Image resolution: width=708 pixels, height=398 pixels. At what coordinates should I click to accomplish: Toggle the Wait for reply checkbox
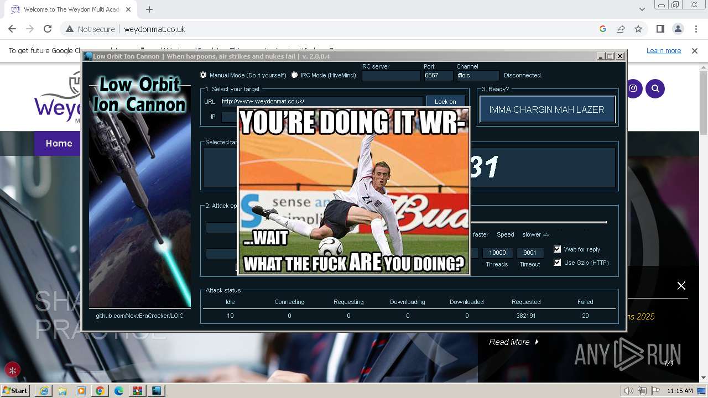pos(558,249)
